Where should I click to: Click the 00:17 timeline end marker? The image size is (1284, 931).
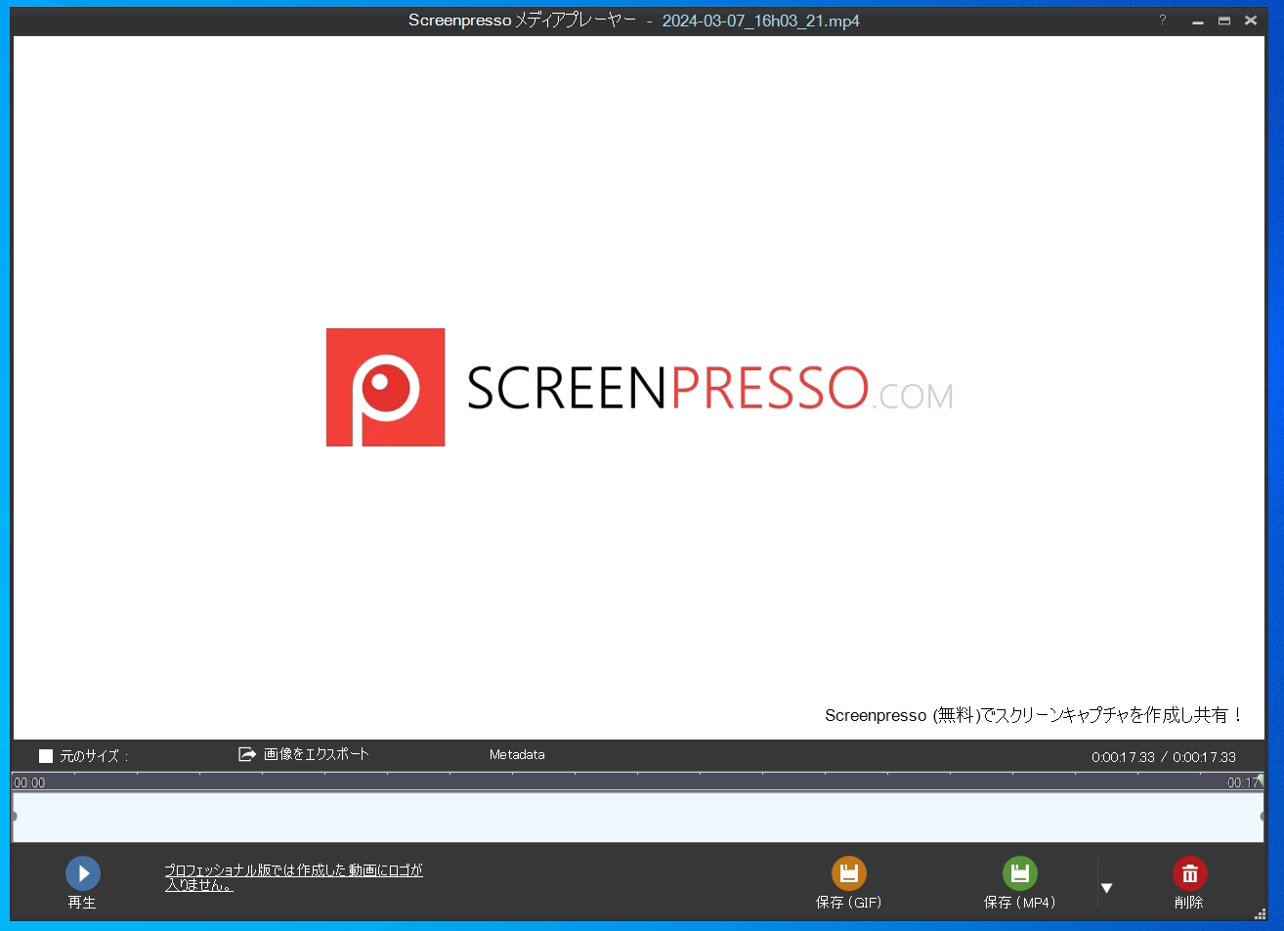click(x=1244, y=782)
